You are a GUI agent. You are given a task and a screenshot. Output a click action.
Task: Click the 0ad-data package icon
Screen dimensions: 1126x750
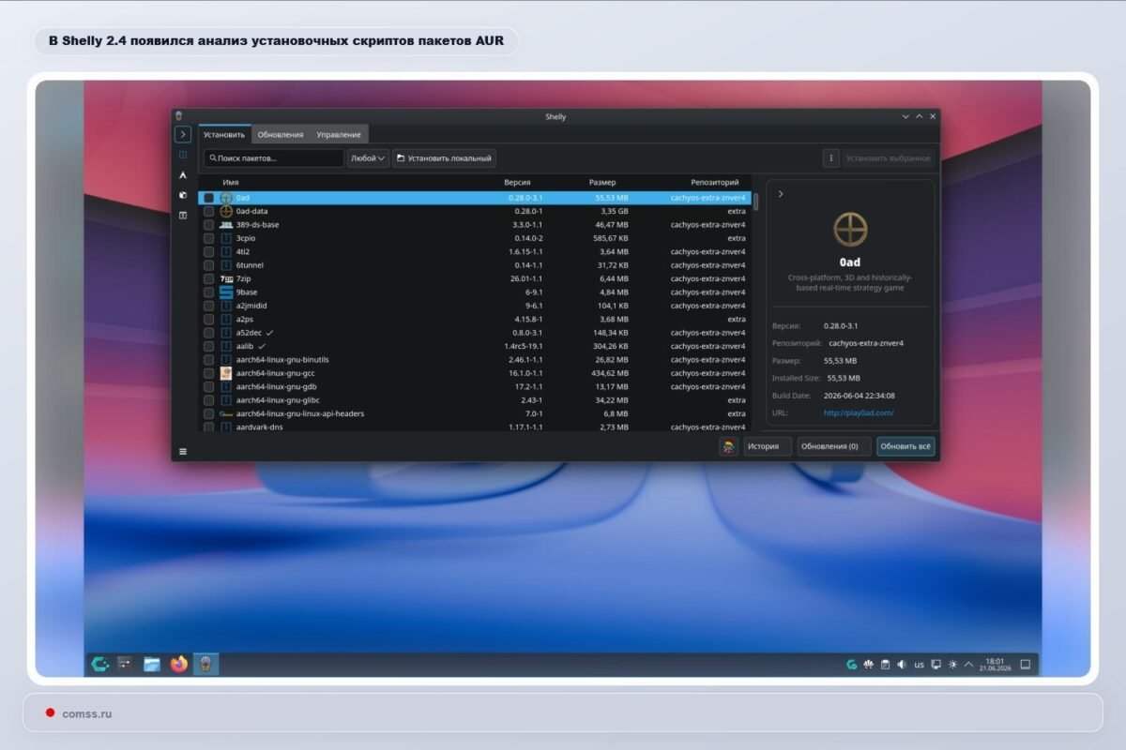(x=226, y=212)
